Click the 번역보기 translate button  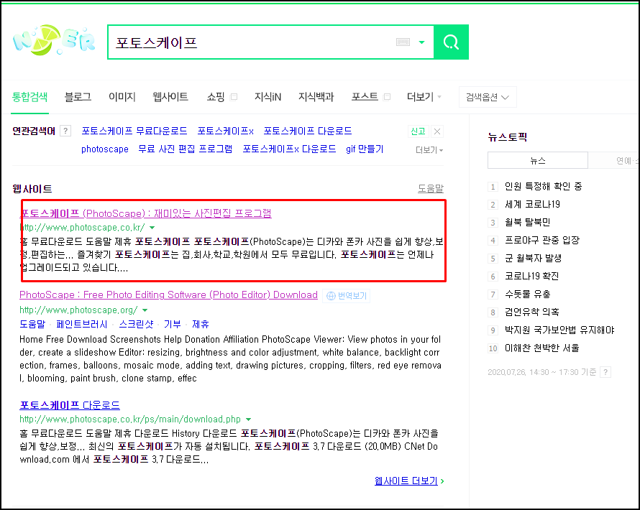pyautogui.click(x=347, y=295)
